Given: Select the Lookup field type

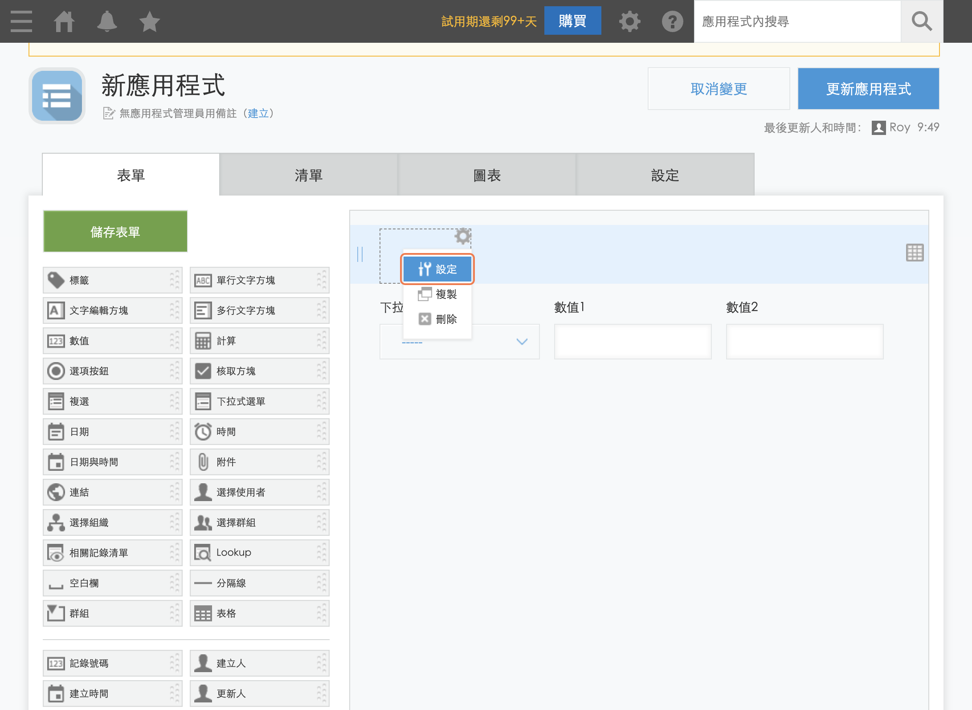Looking at the screenshot, I should point(260,553).
